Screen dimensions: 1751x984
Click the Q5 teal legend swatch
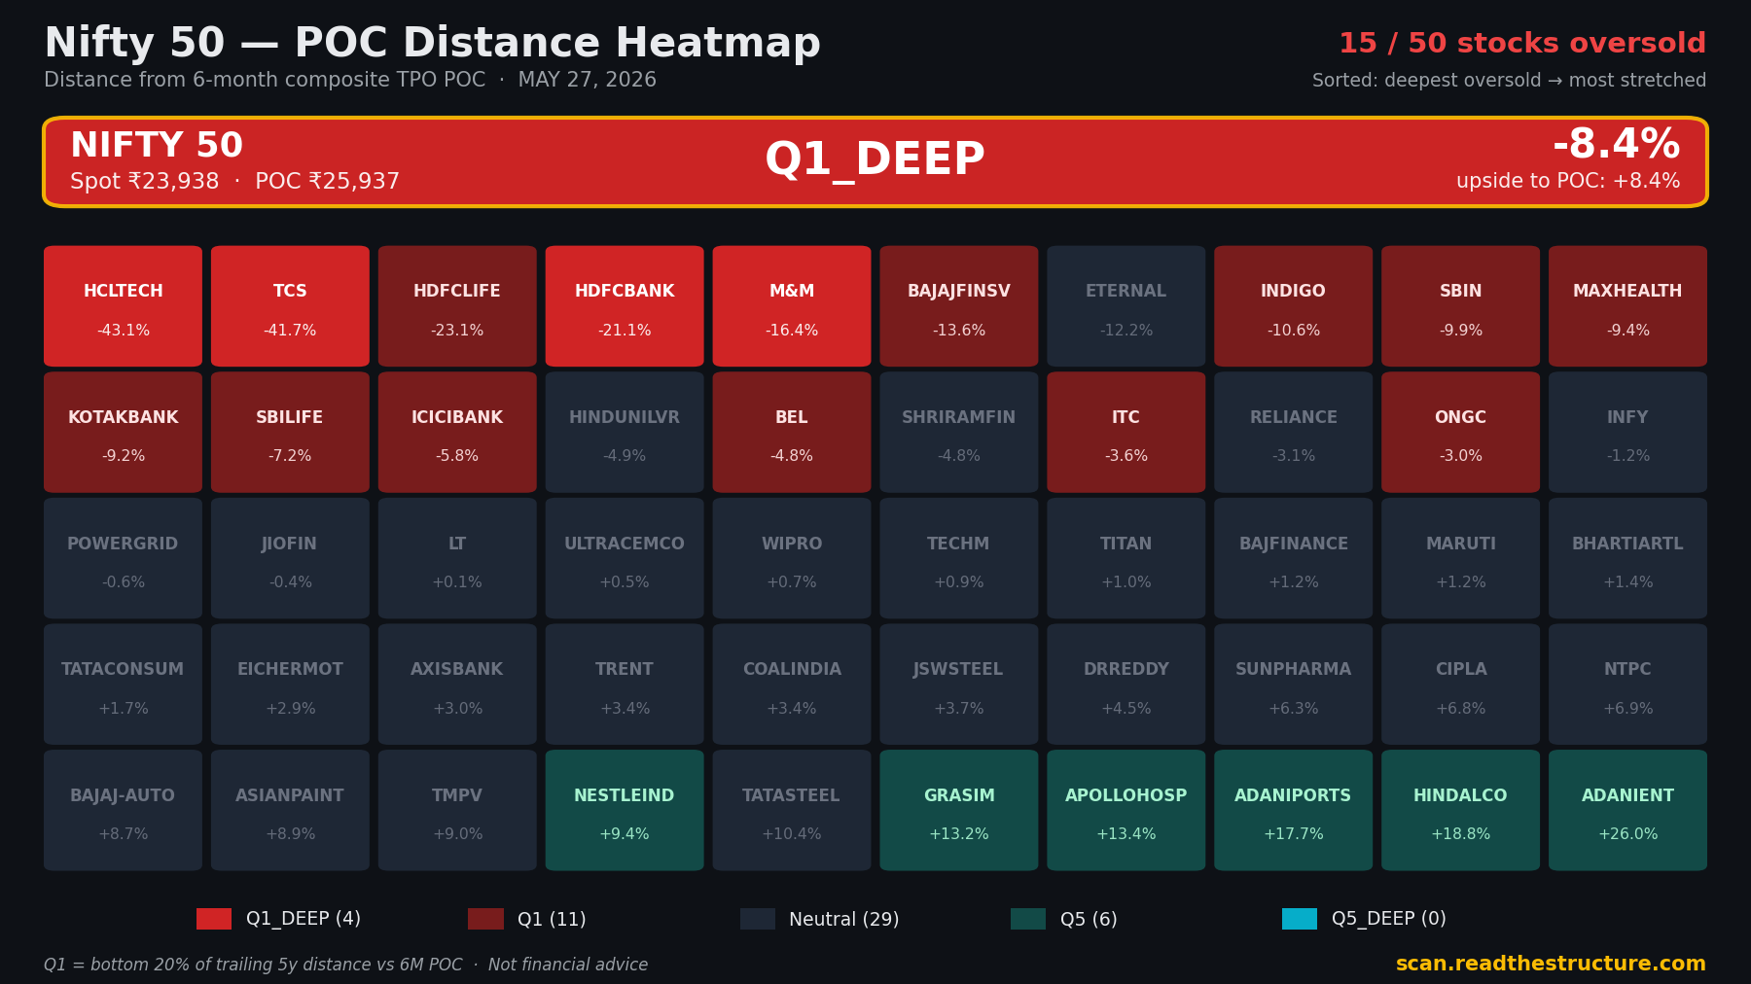pos(1028,919)
